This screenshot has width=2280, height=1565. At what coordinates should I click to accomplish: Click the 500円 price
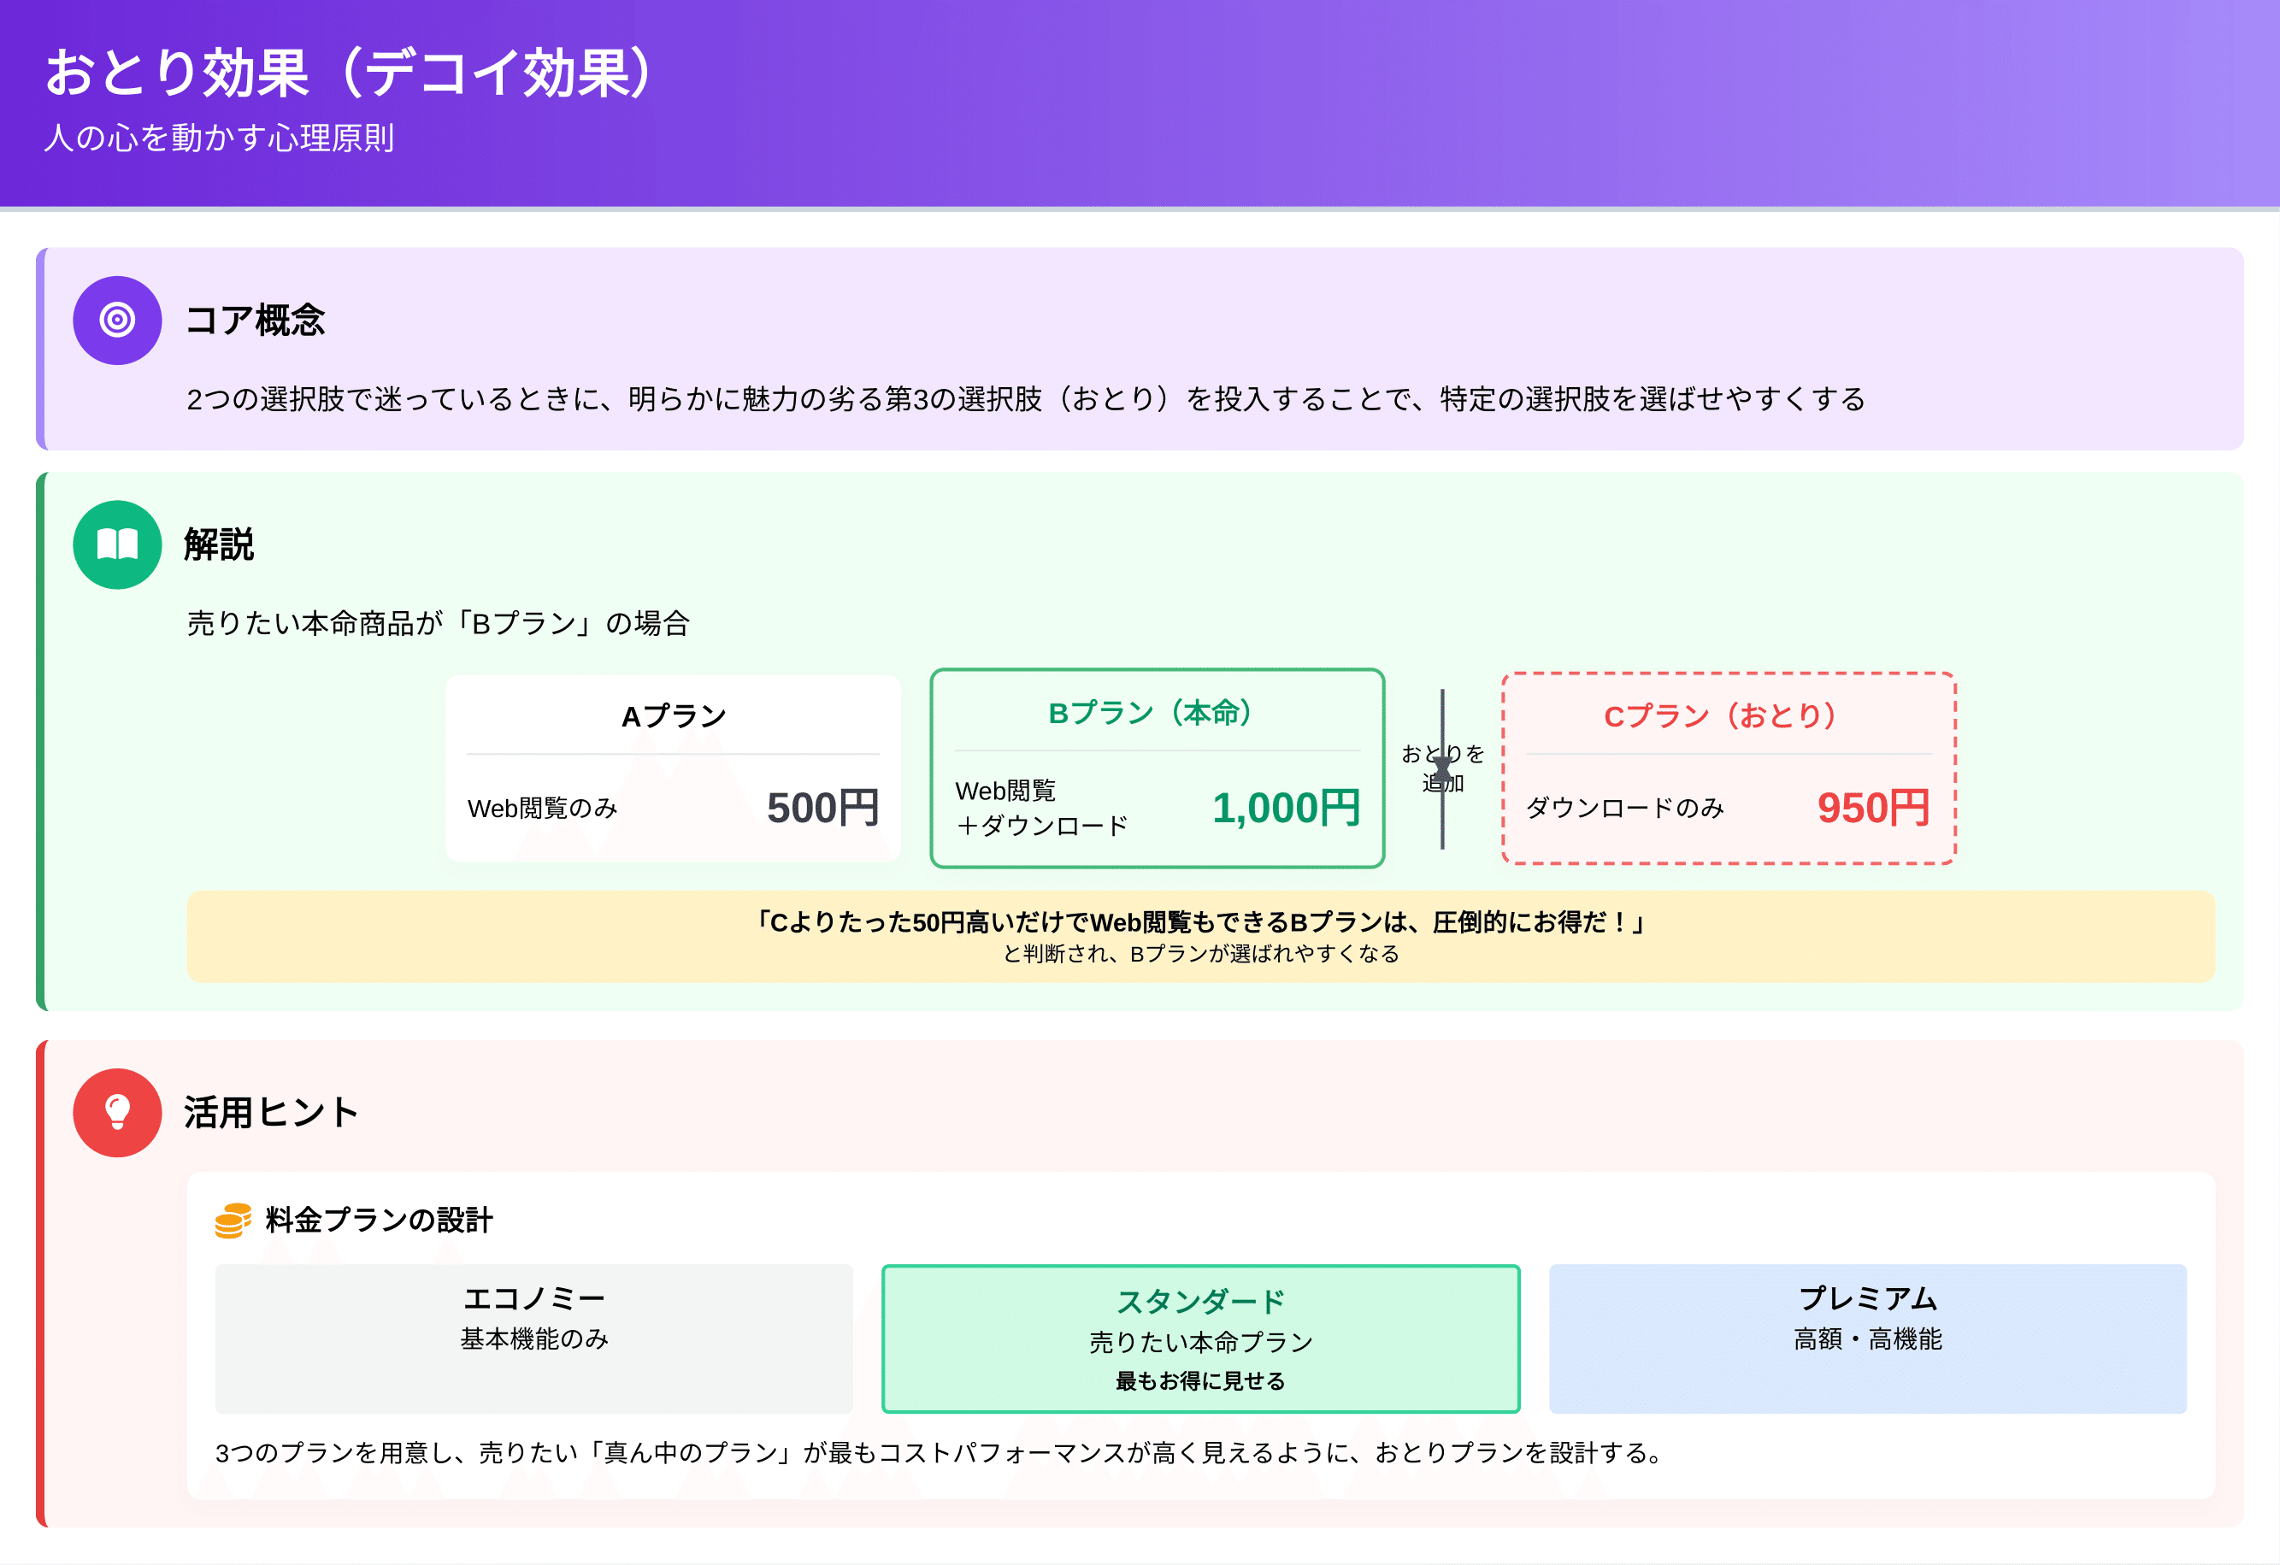[822, 808]
